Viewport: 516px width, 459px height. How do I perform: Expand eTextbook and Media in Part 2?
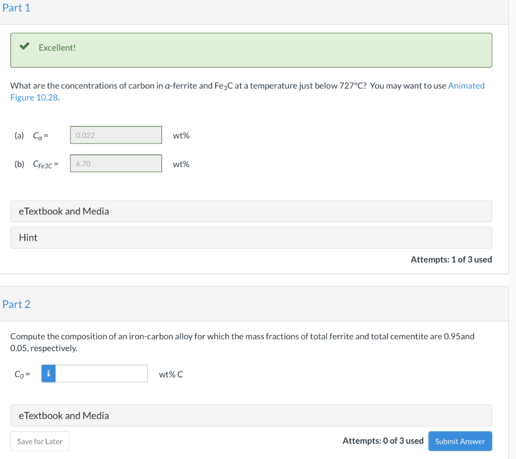pyautogui.click(x=251, y=416)
